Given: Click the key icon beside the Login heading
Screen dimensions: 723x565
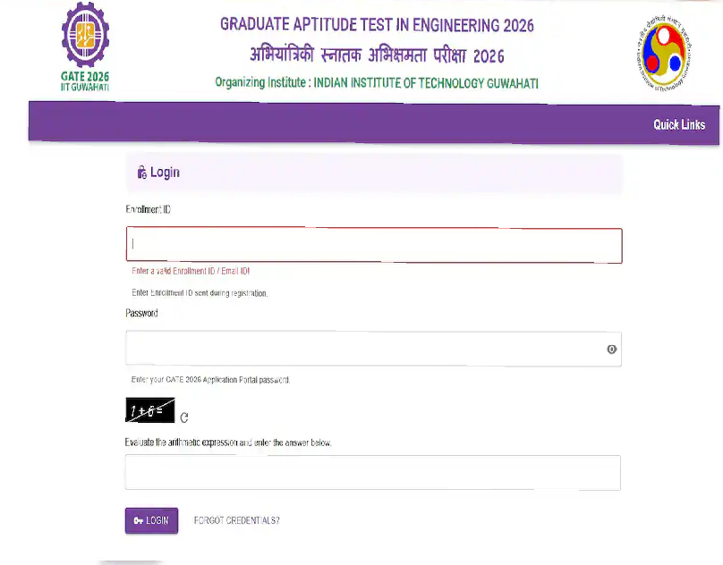Looking at the screenshot, I should (x=140, y=173).
